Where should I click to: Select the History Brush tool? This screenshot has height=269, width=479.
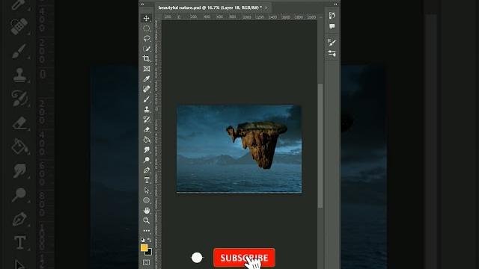click(147, 120)
